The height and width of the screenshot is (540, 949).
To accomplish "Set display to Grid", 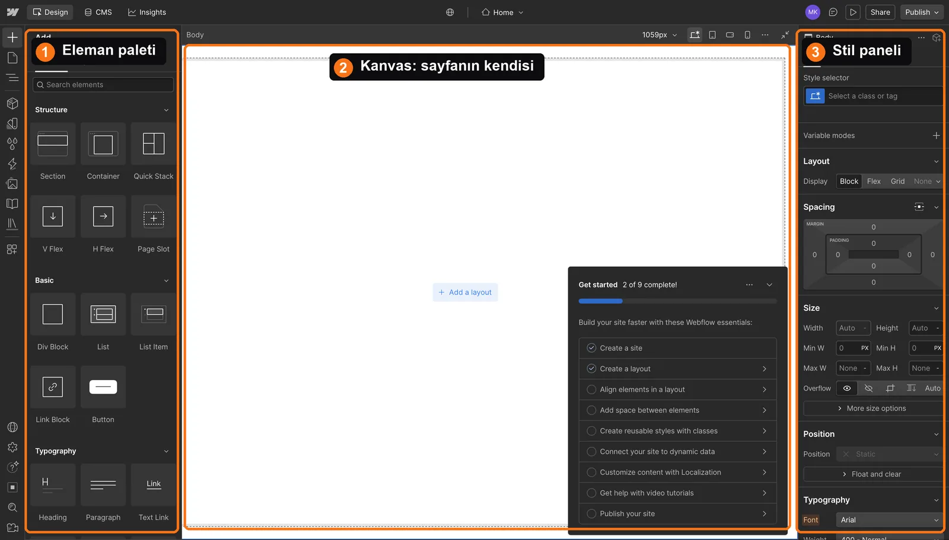I will pyautogui.click(x=897, y=181).
